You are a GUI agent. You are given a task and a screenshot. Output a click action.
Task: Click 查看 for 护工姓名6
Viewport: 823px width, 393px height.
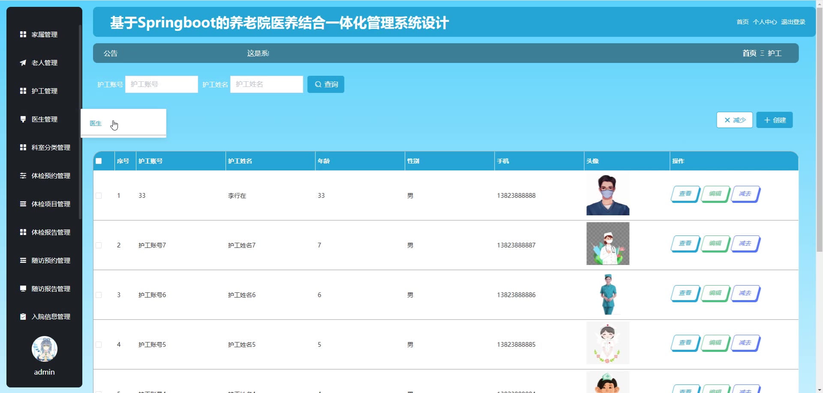click(685, 293)
